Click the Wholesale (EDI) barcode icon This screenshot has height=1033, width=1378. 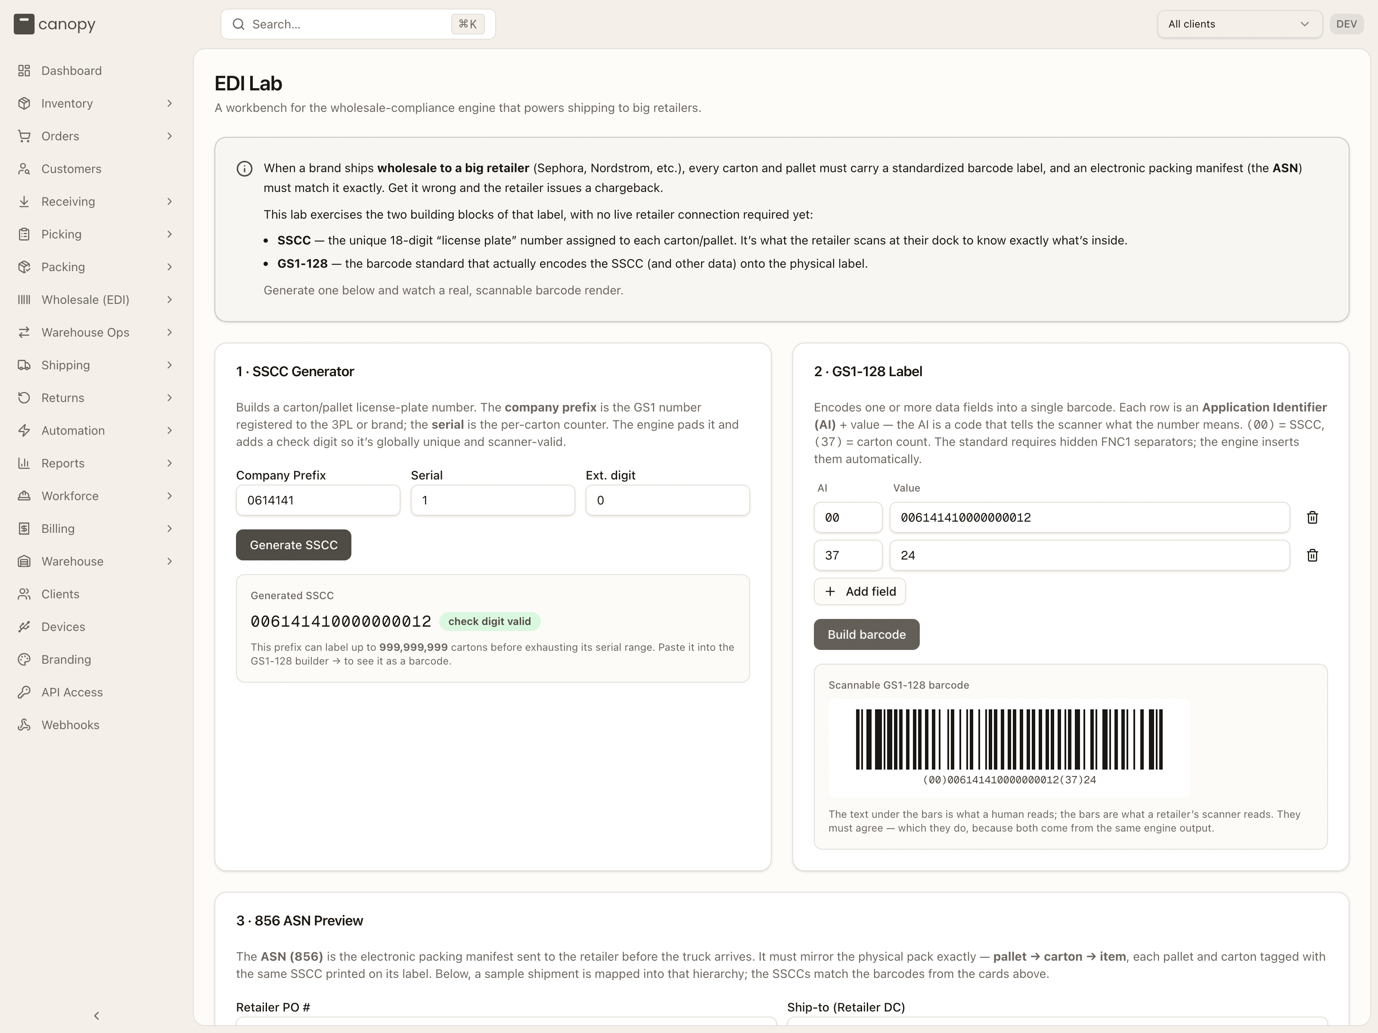(x=24, y=300)
